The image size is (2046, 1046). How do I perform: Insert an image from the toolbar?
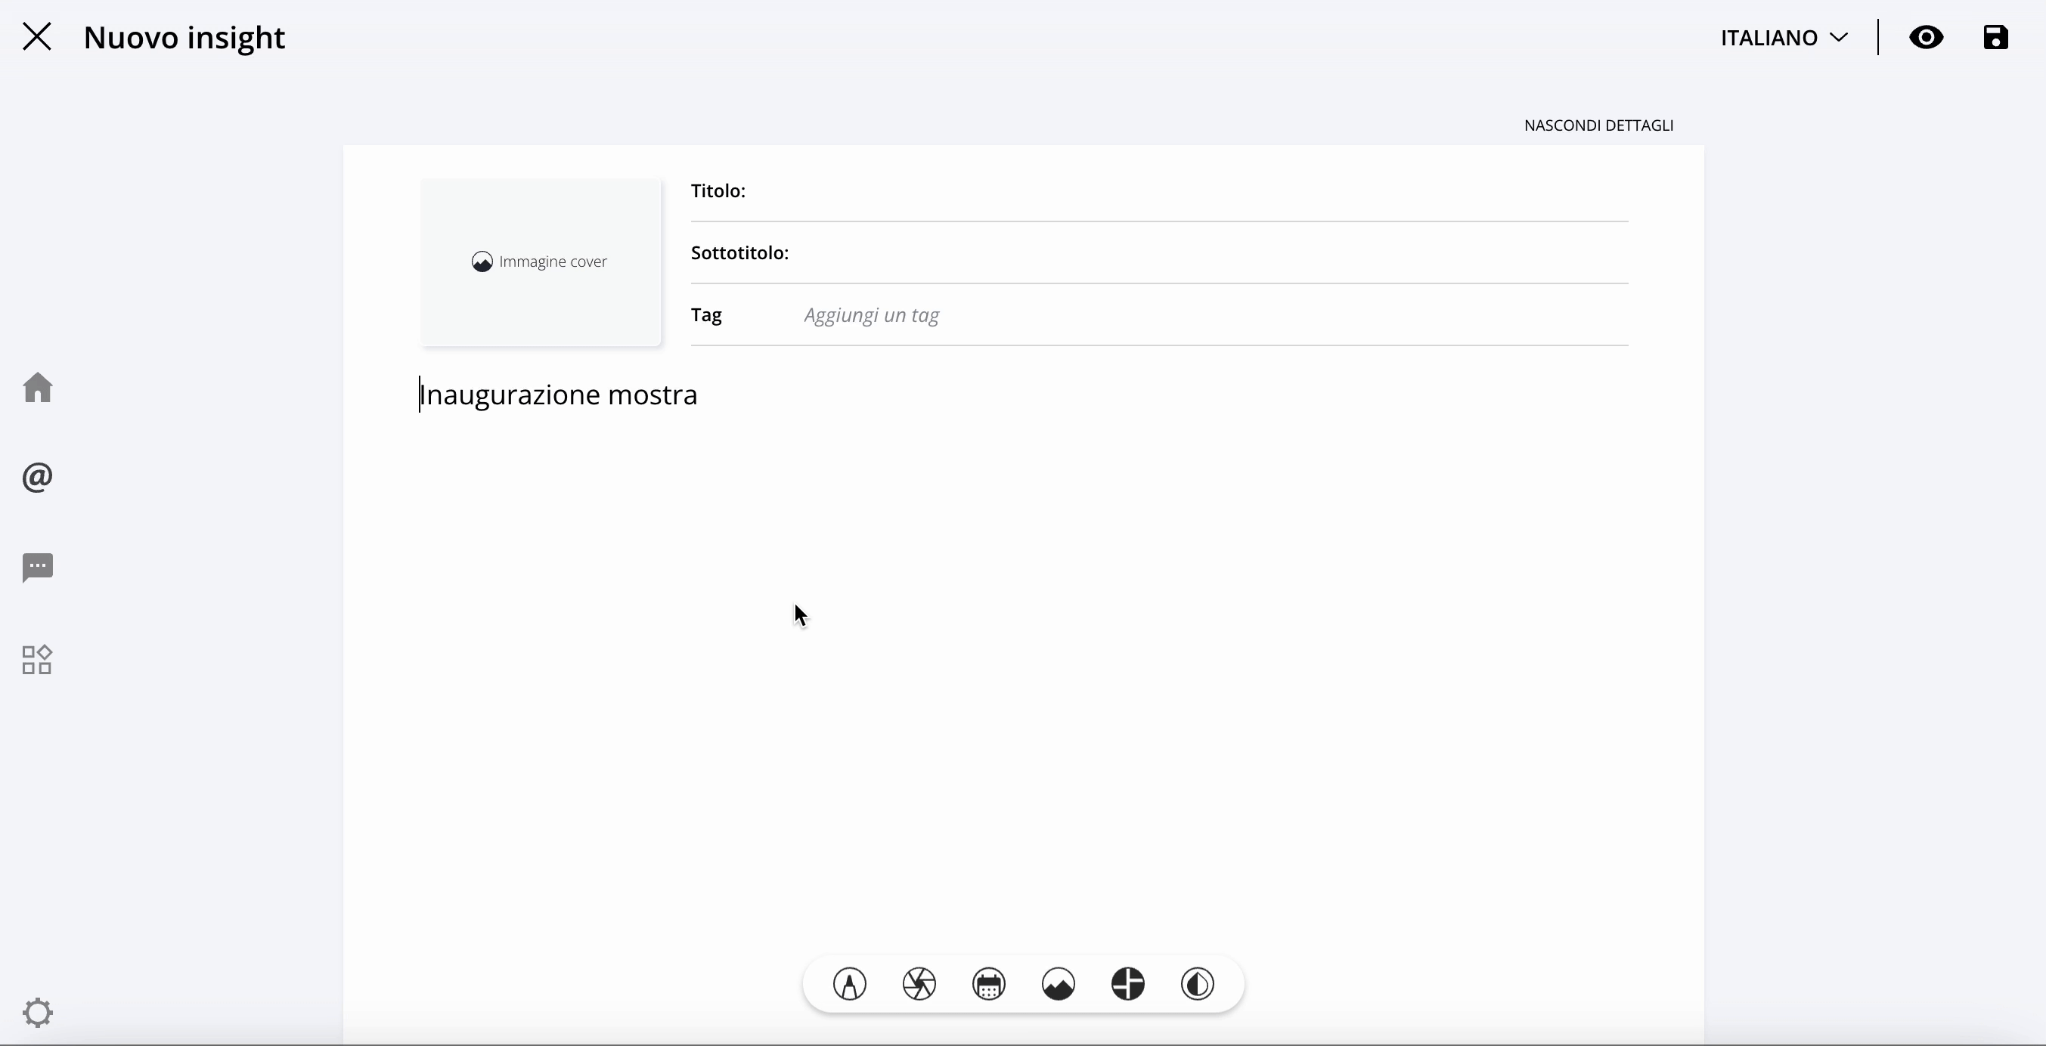click(1058, 984)
